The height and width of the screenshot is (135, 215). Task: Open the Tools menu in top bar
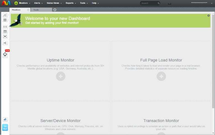[84, 3]
